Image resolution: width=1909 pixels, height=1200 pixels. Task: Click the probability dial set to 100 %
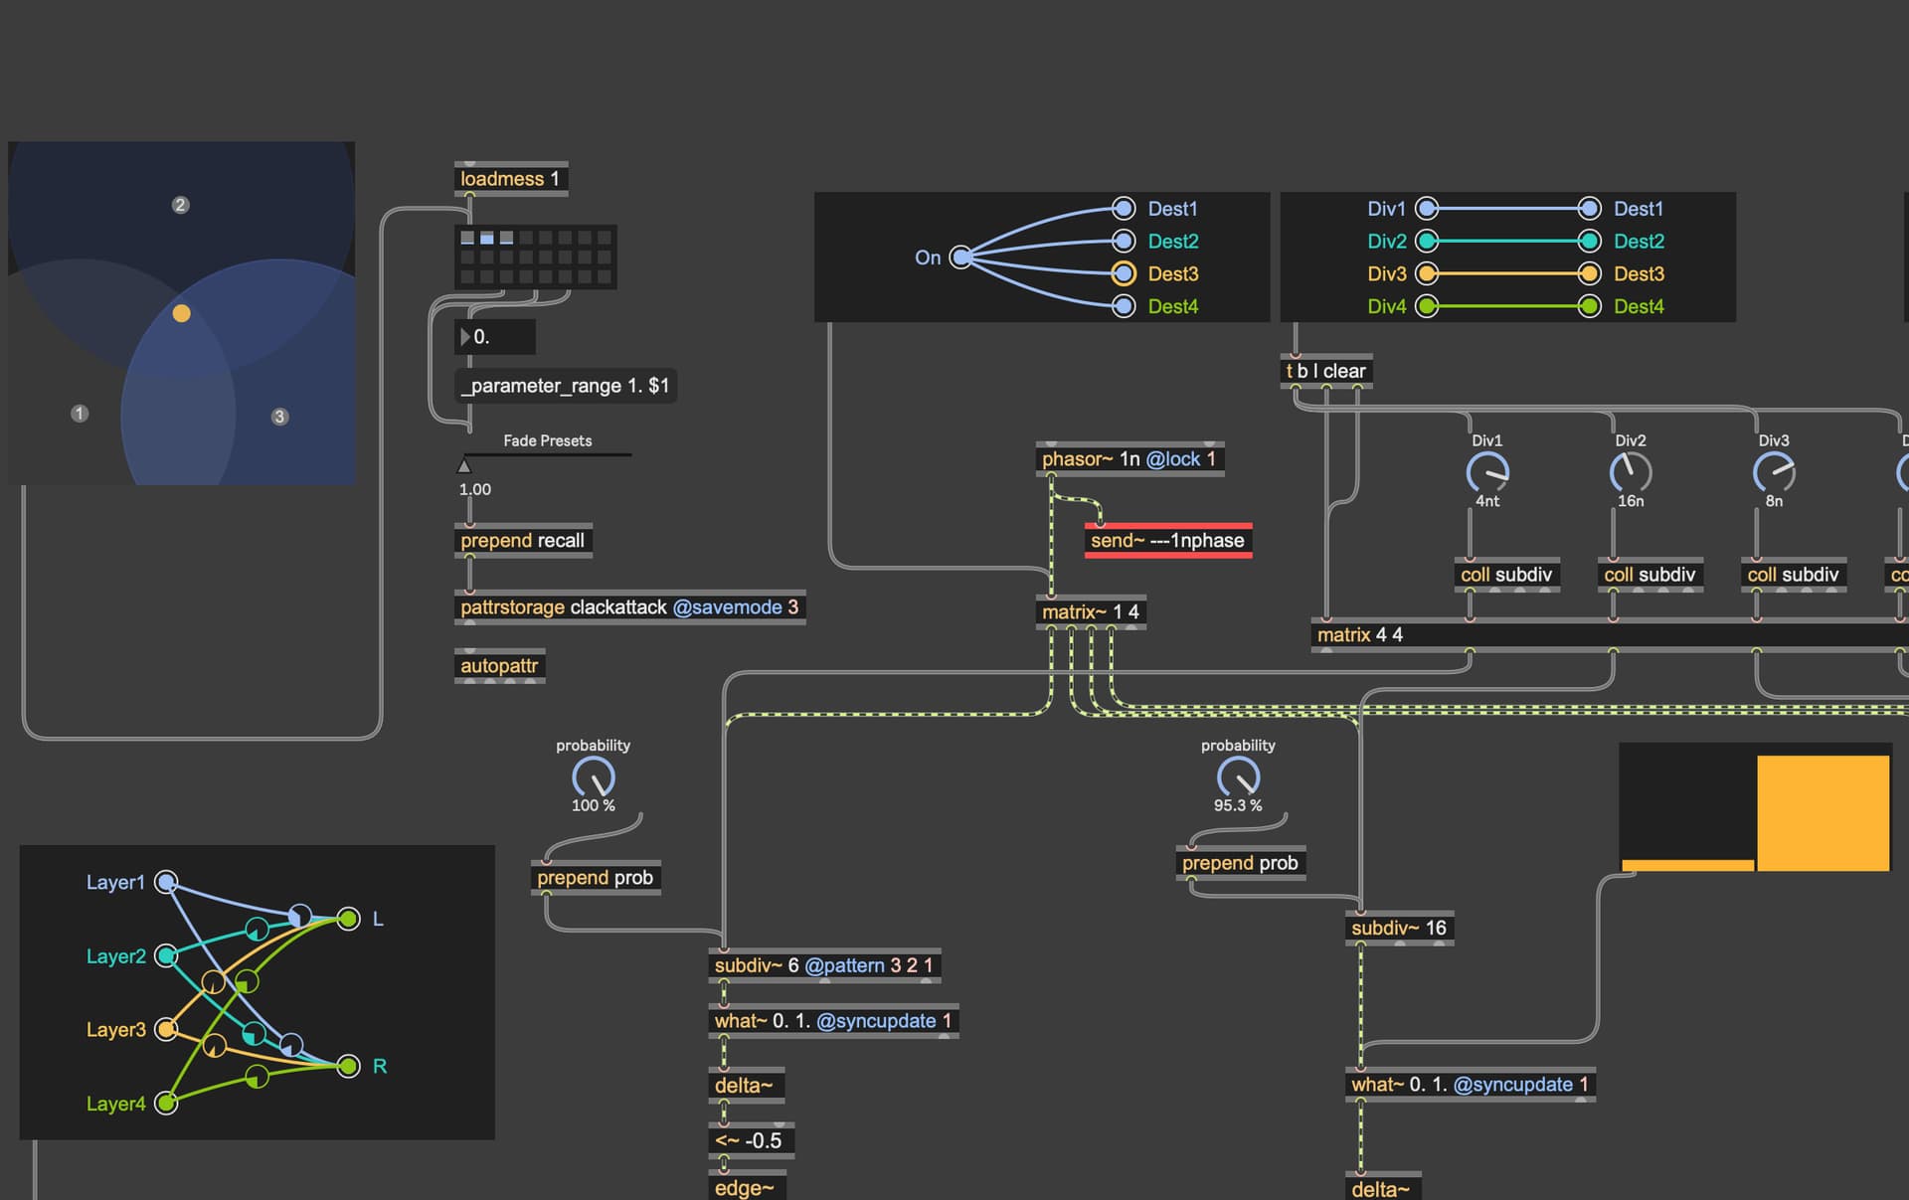[x=594, y=776]
